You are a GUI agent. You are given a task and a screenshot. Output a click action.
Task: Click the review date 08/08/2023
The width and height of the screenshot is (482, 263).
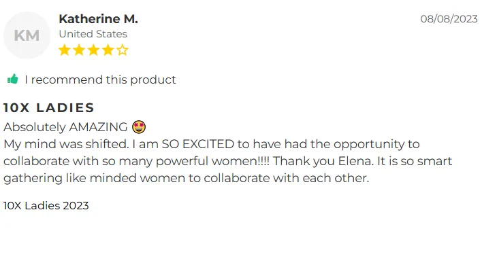coord(449,19)
